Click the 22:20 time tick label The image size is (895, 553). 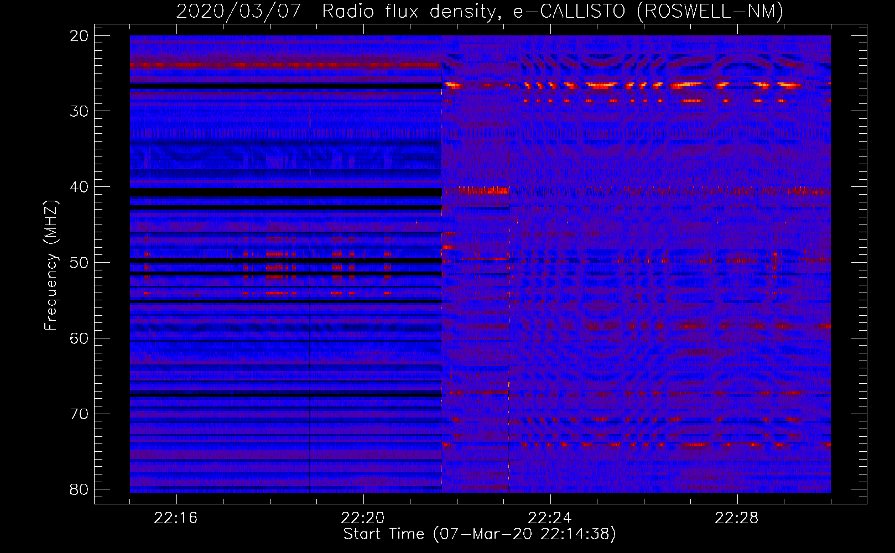coord(363,518)
